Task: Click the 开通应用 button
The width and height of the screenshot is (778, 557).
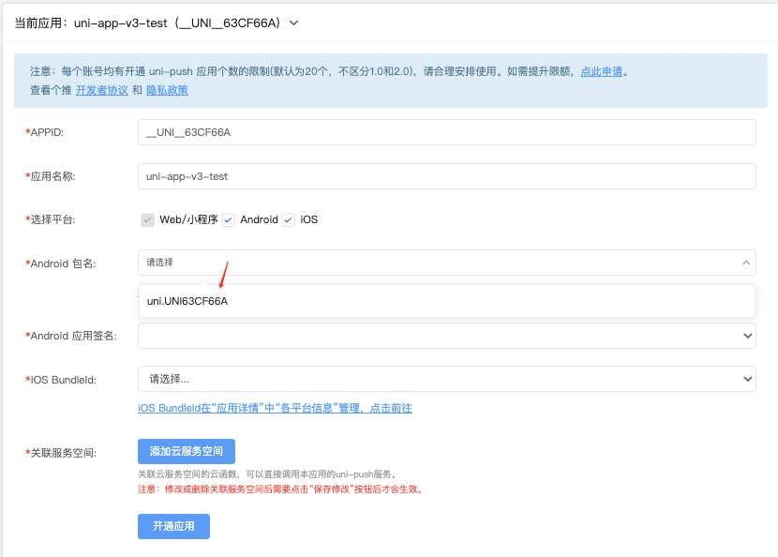Action: click(x=173, y=526)
